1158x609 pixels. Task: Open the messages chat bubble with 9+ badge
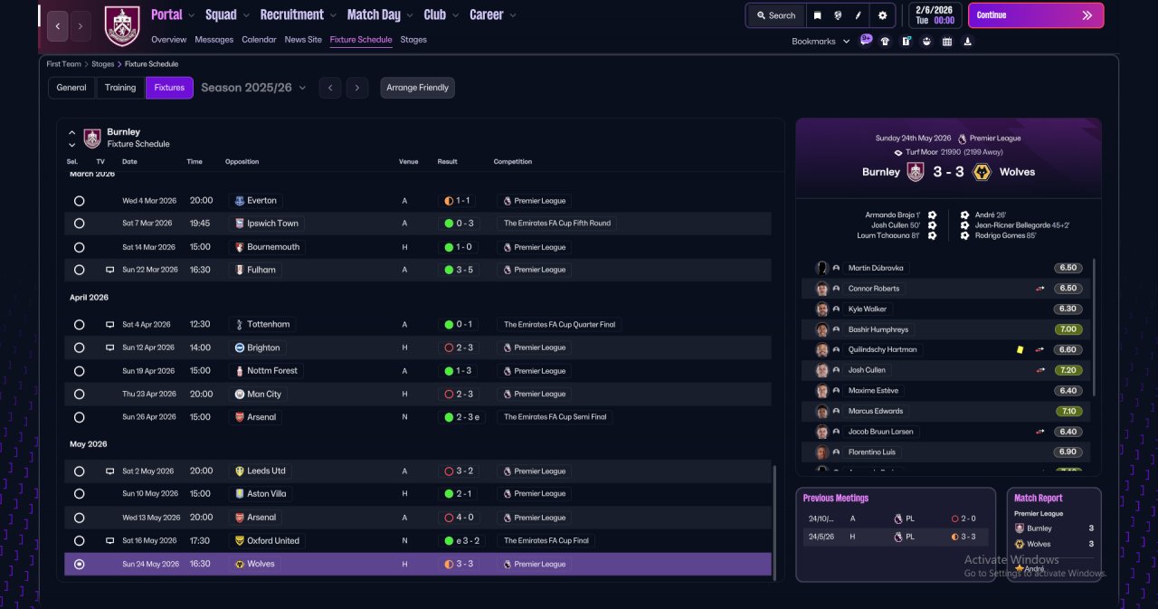point(866,40)
